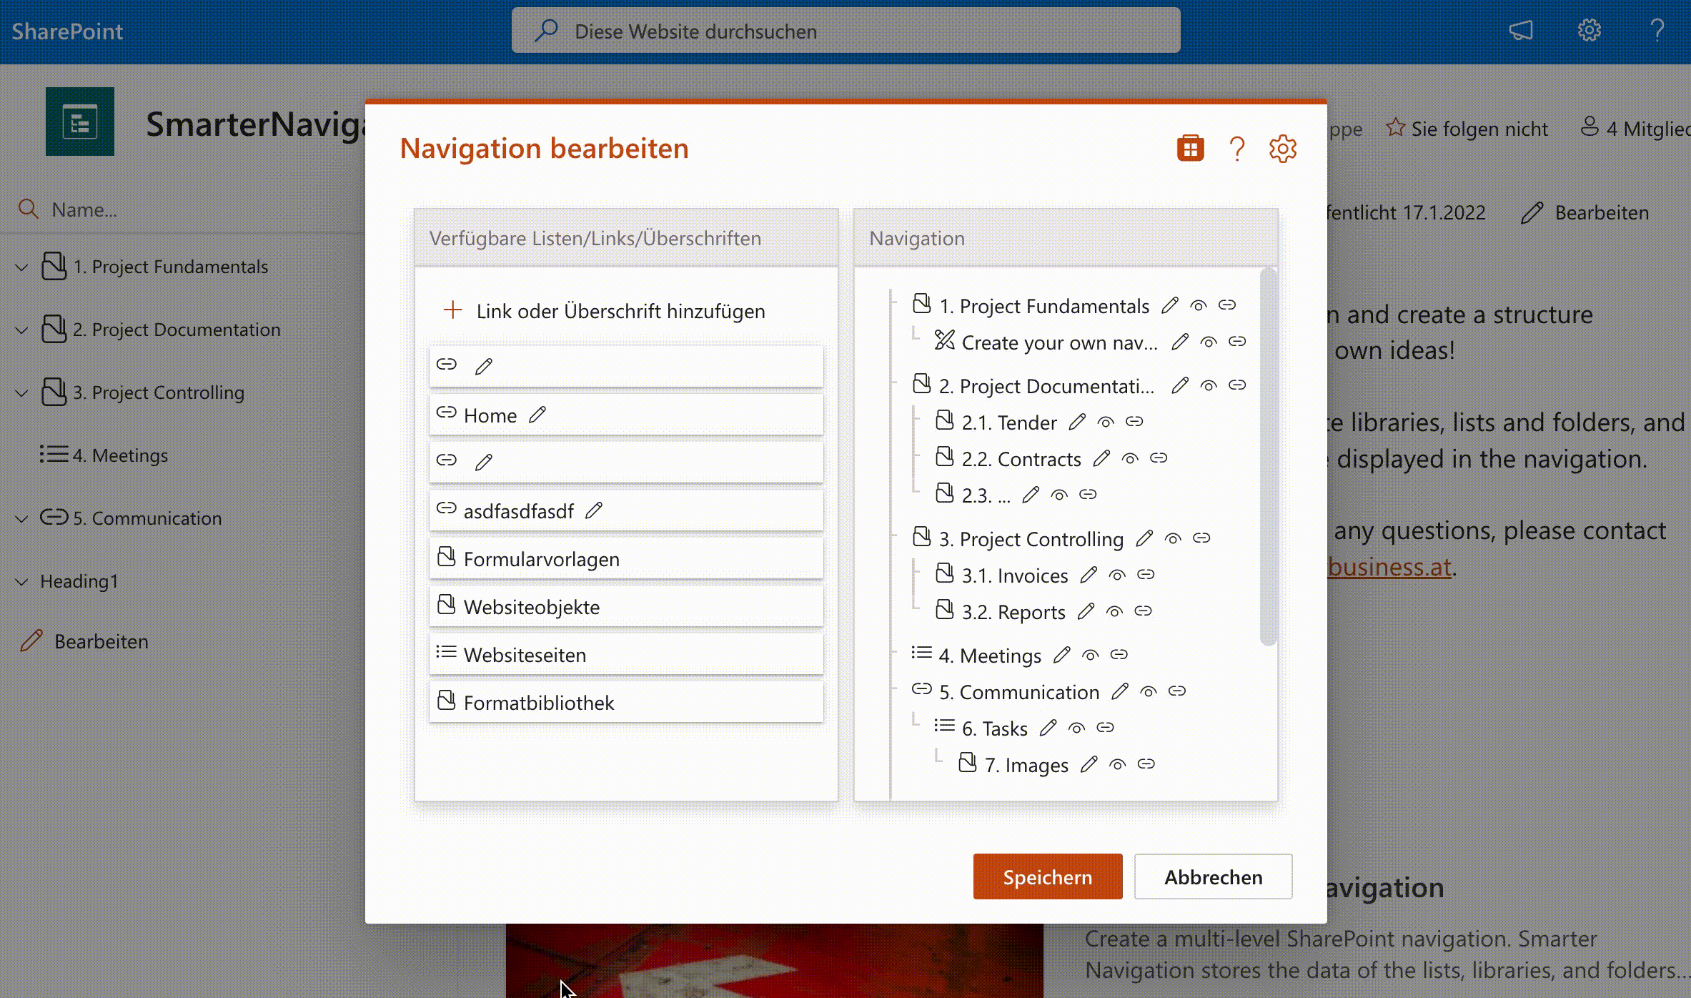Toggle visibility eye for 7. Images
Viewport: 1691px width, 998px height.
point(1117,765)
